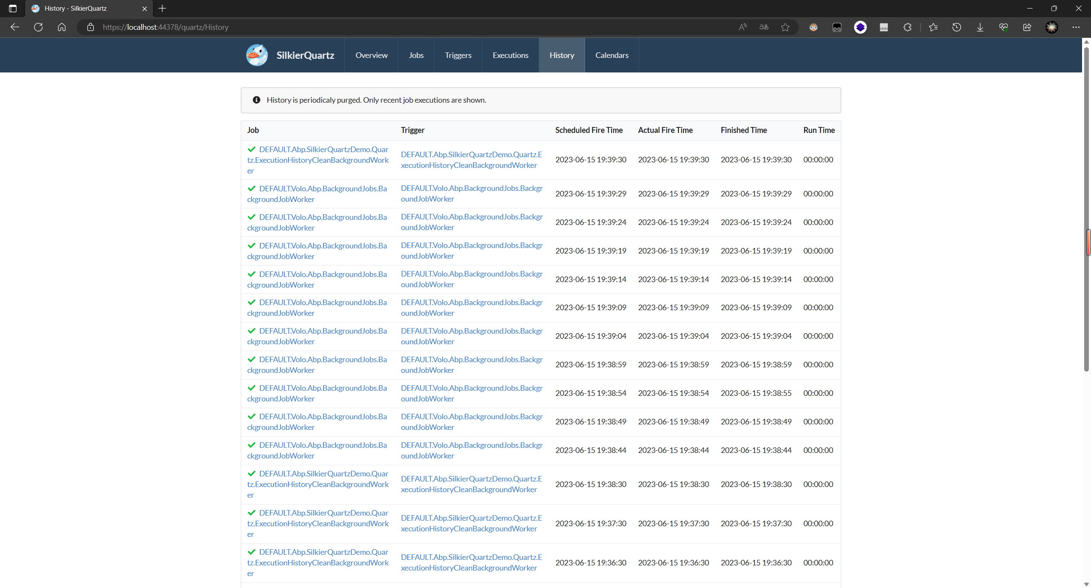
Task: Refresh the page with reload icon
Action: 38,27
